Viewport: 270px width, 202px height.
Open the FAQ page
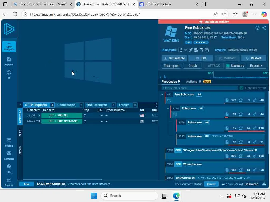click(9, 169)
